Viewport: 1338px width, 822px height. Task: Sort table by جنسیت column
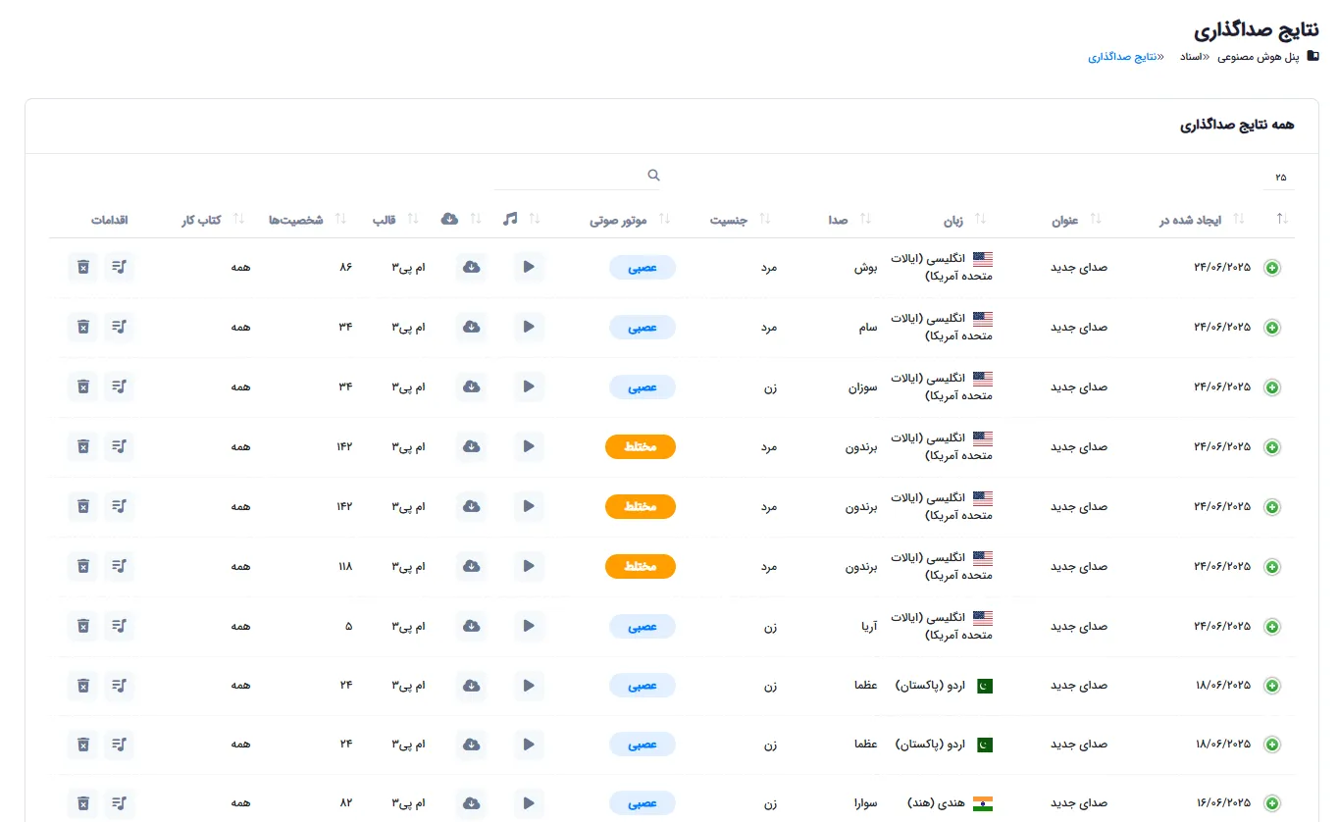743,220
